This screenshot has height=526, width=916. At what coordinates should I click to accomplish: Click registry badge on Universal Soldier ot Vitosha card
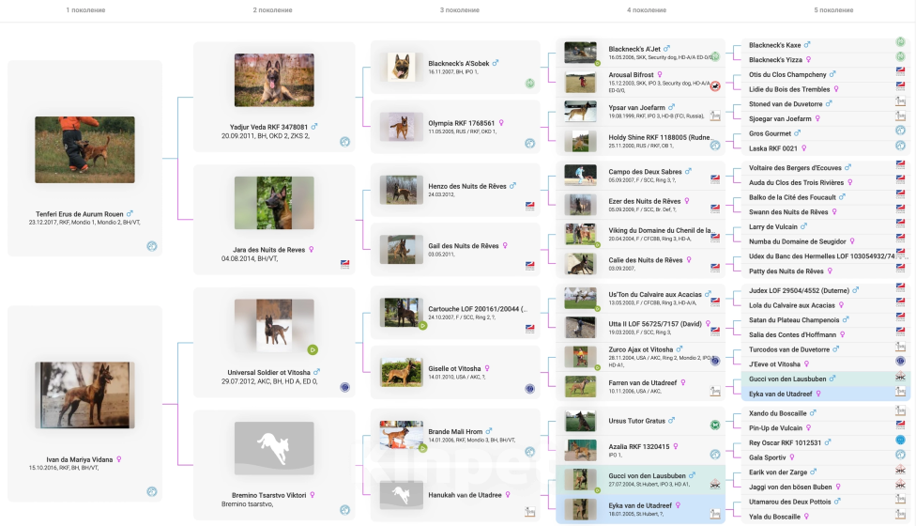pyautogui.click(x=345, y=387)
